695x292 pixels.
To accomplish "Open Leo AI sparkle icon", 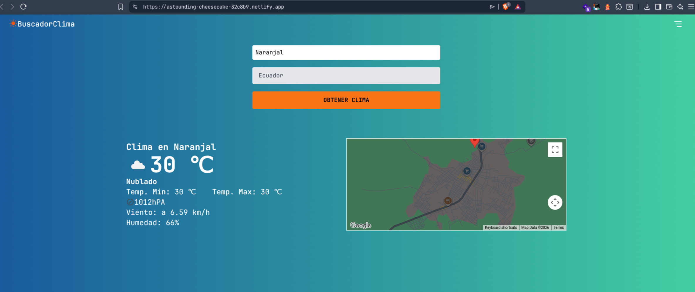I will pos(680,7).
